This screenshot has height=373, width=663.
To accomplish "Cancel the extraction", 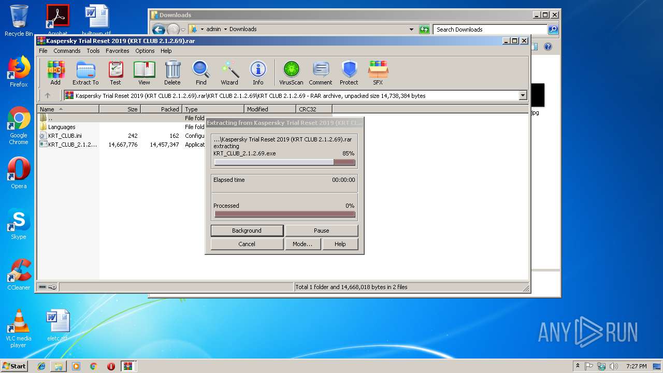I will click(247, 244).
